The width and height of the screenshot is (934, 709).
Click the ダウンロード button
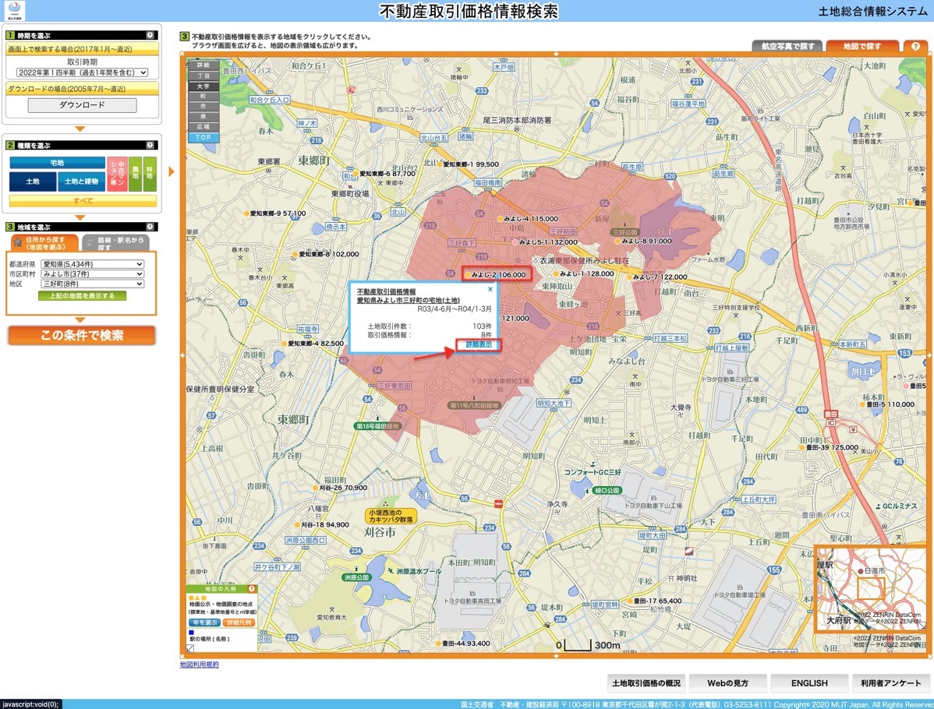coord(82,104)
